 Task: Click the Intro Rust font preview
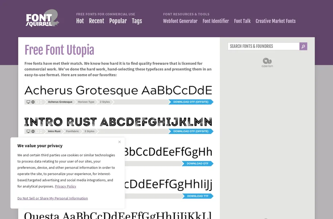point(118,122)
